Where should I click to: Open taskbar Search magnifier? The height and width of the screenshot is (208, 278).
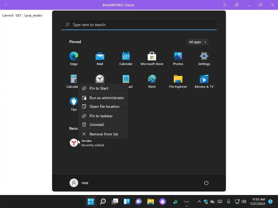click(103, 201)
